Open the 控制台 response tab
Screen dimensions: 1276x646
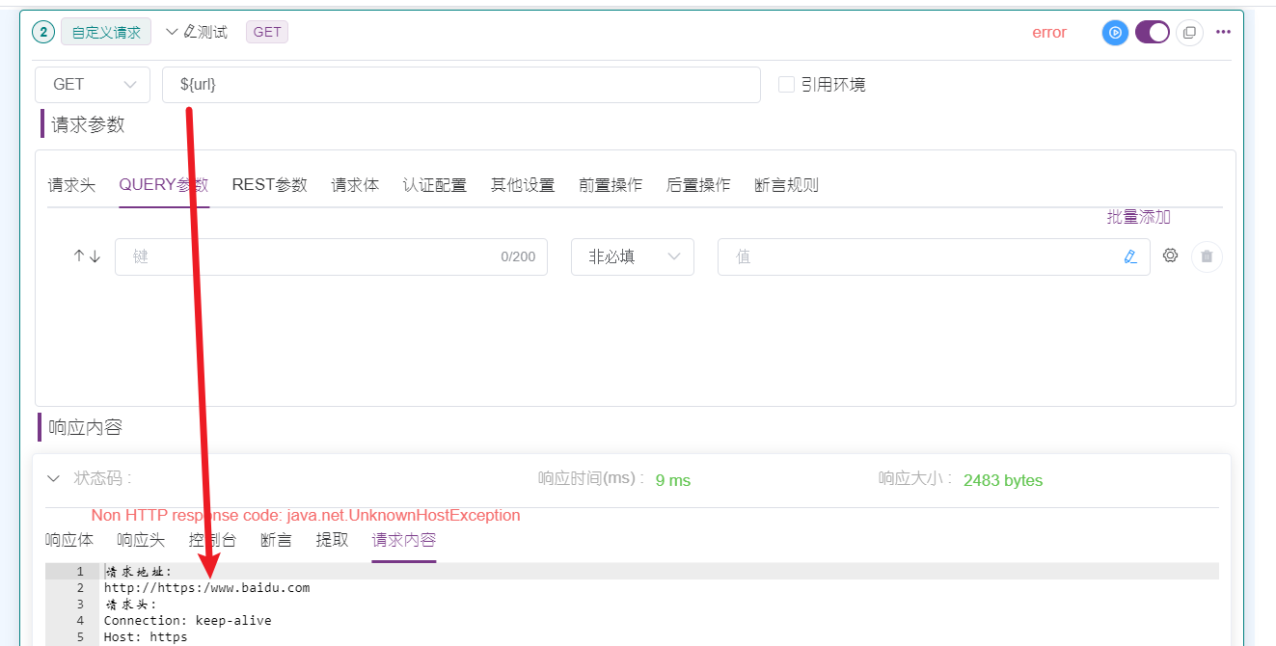[x=212, y=540]
